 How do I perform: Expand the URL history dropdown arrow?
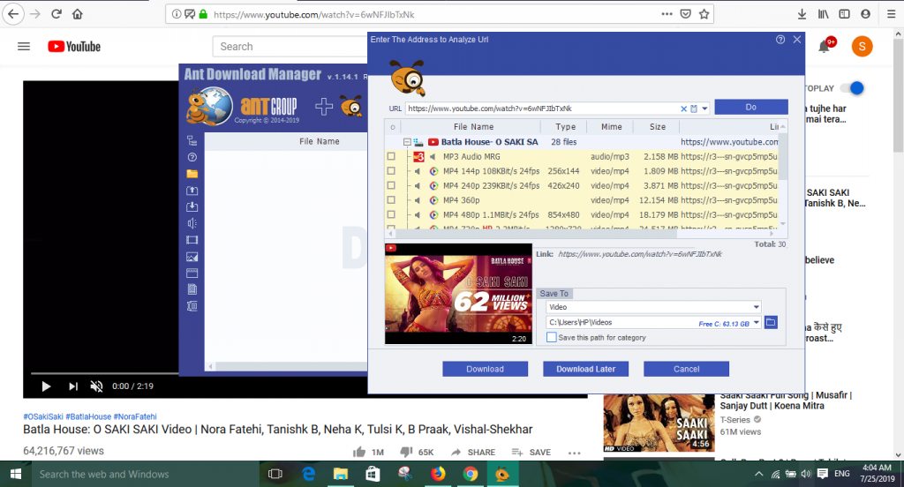[x=704, y=109]
